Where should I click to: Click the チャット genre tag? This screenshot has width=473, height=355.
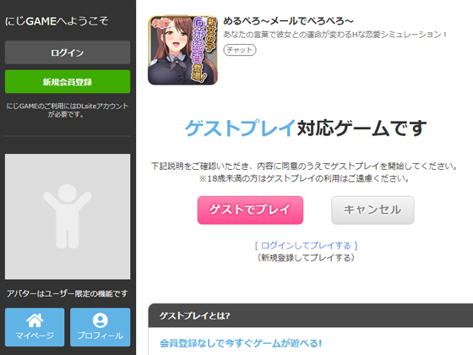pyautogui.click(x=240, y=50)
